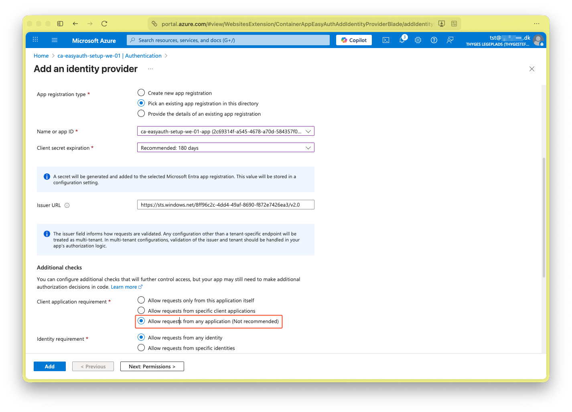Viewport: 572px width, 412px height.
Task: Open the help question mark icon
Action: coord(434,40)
